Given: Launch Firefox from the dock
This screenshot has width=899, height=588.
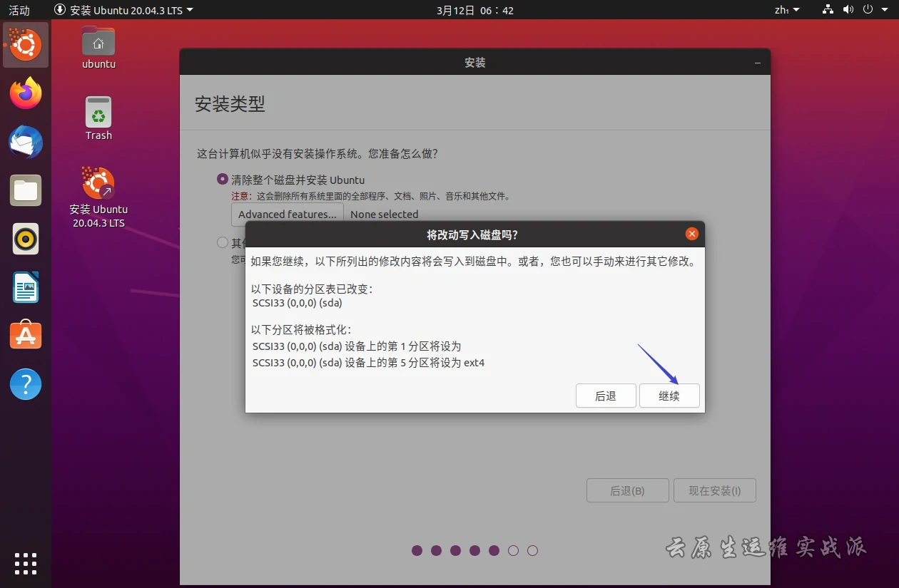Looking at the screenshot, I should coord(26,93).
